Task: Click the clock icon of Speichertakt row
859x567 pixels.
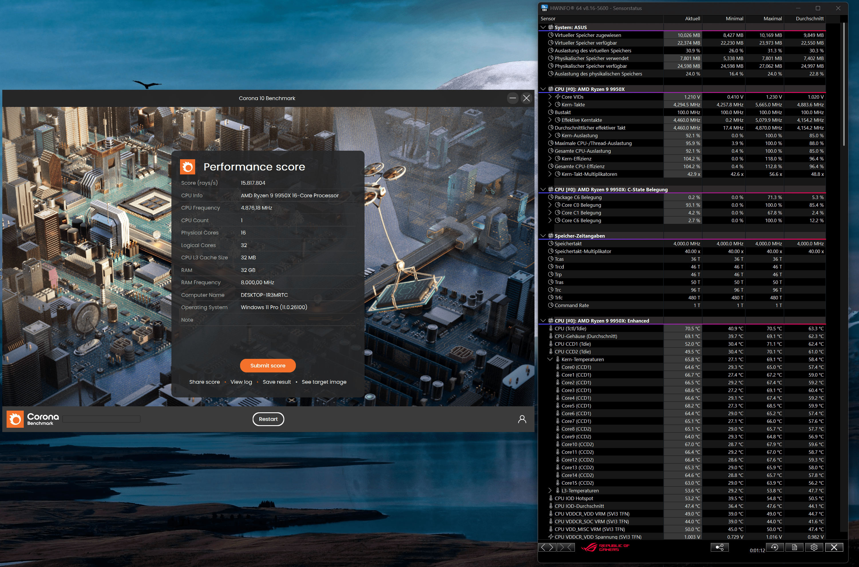Action: 551,243
